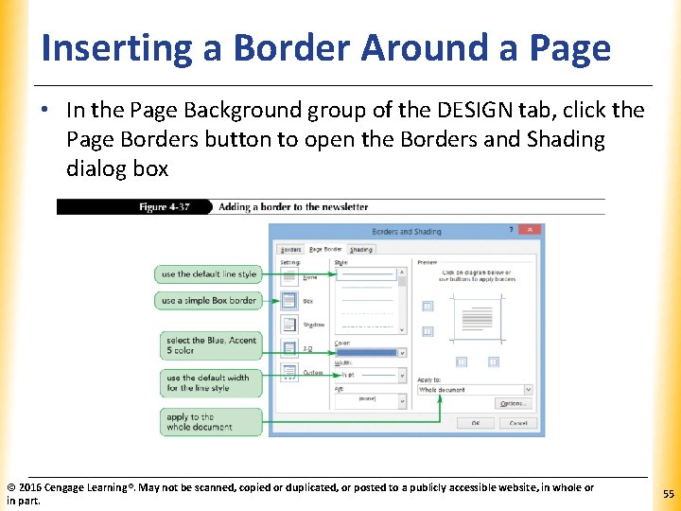Close the Borders and Shading dialog
This screenshot has width=681, height=511.
pos(530,229)
